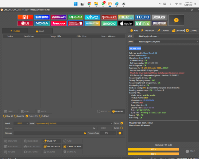
Task: Click the ERASE FRP log heading
Action: tap(135, 49)
